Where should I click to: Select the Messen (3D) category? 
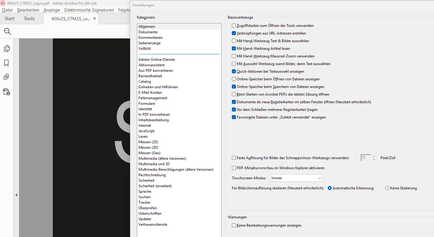[179, 148]
